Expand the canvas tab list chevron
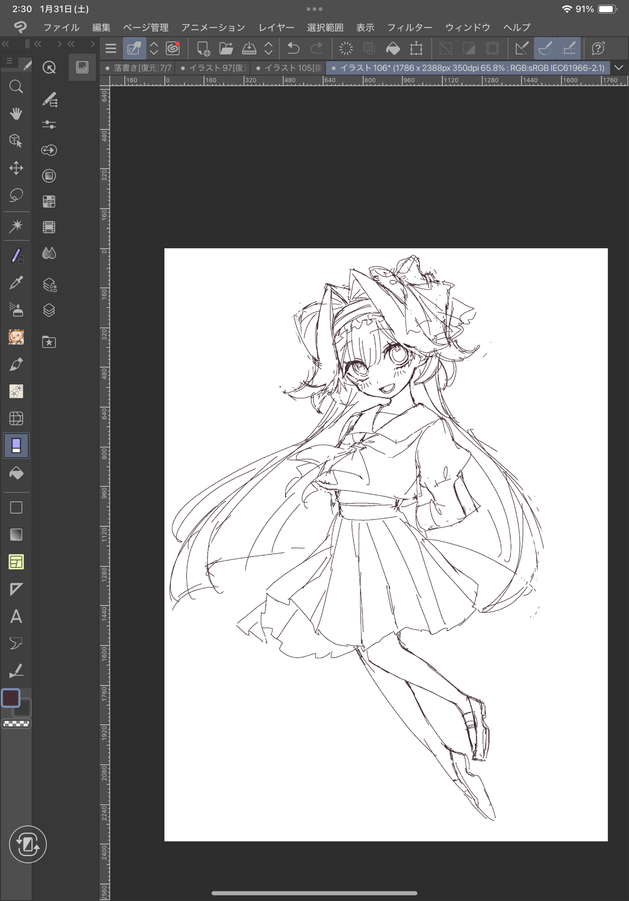Image resolution: width=629 pixels, height=901 pixels. (x=619, y=68)
